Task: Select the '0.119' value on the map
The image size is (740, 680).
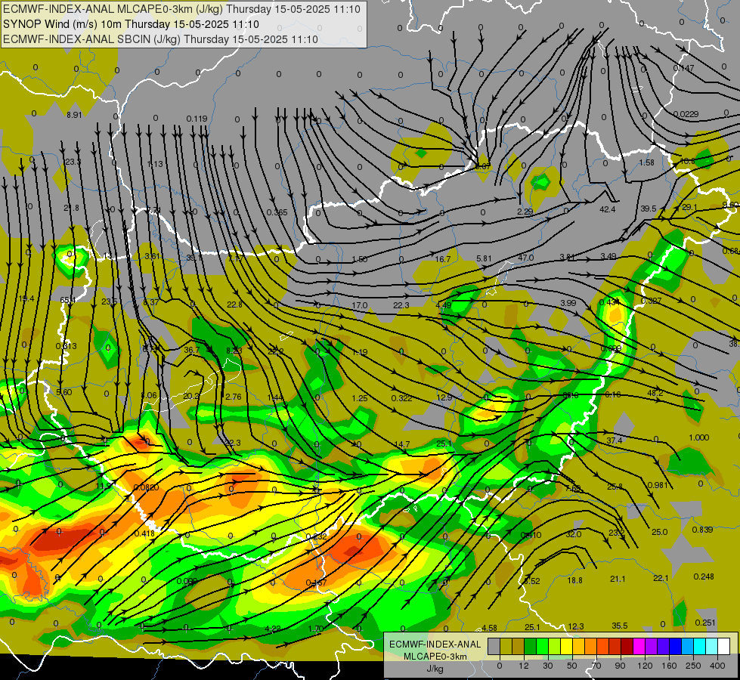Action: (x=197, y=119)
